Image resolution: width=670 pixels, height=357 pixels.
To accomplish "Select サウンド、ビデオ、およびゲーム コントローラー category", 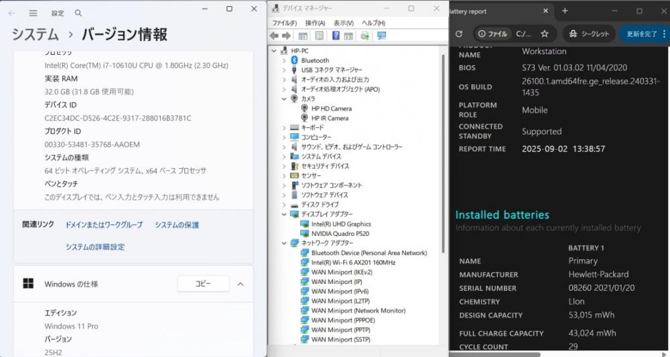I will coord(351,147).
